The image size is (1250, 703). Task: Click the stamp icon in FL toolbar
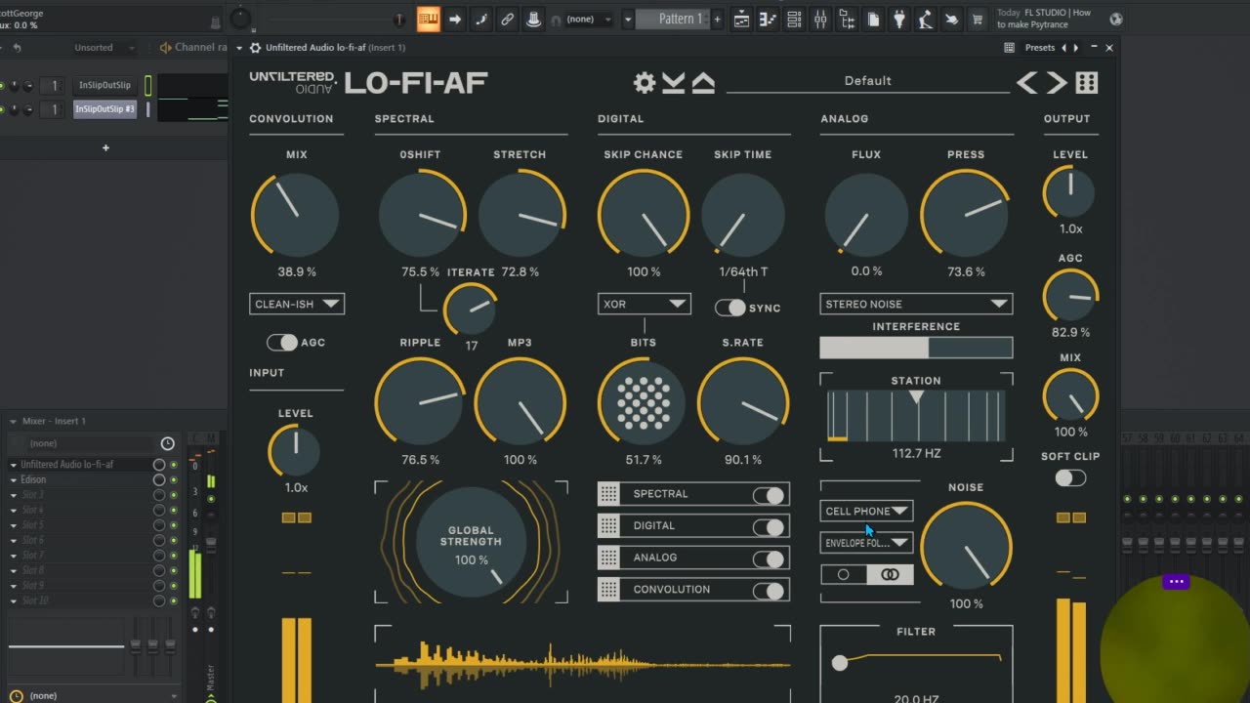pyautogui.click(x=533, y=19)
